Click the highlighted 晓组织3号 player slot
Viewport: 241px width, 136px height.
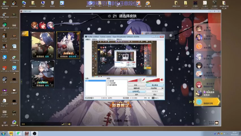(207, 102)
